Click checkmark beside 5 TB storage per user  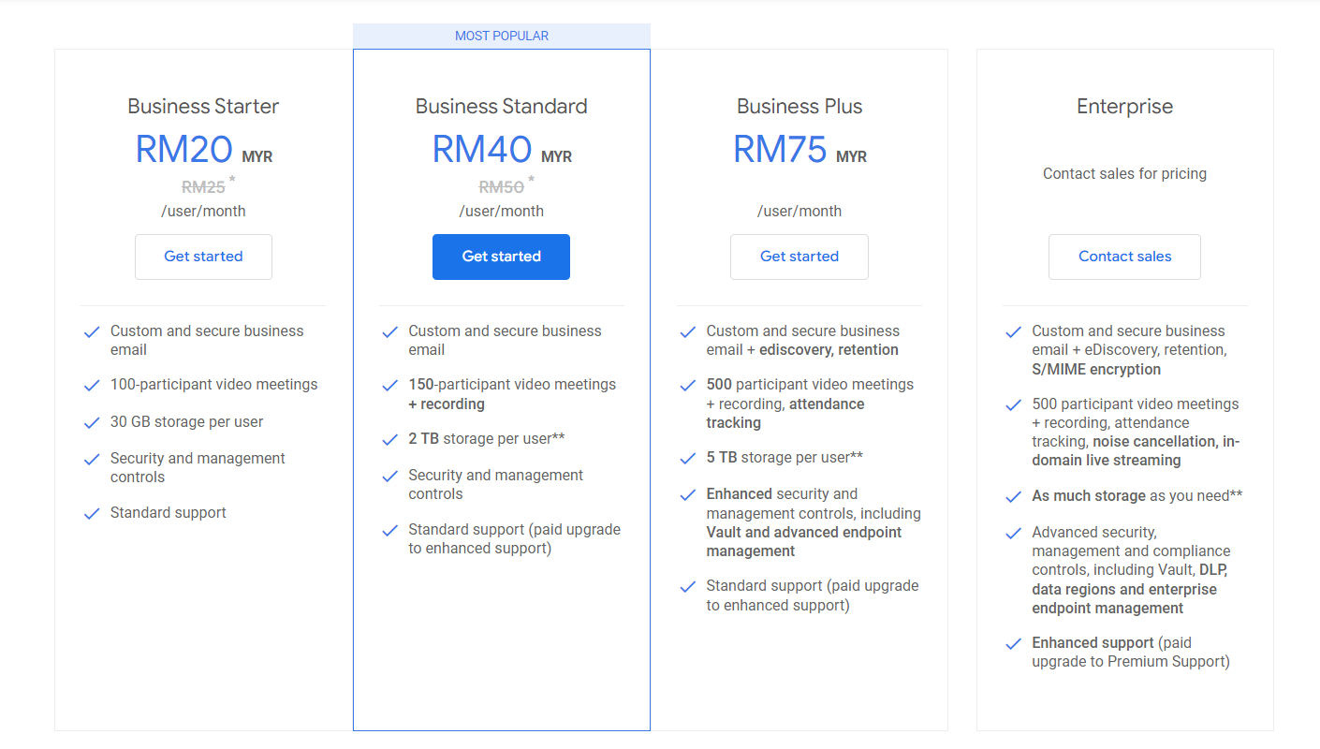(688, 458)
